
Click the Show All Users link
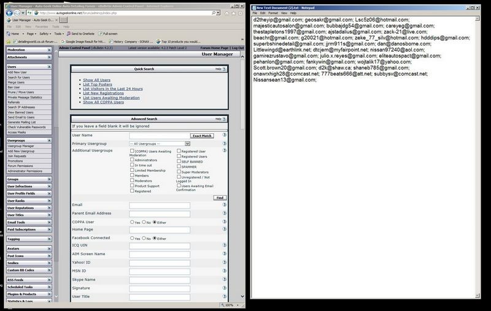(97, 80)
